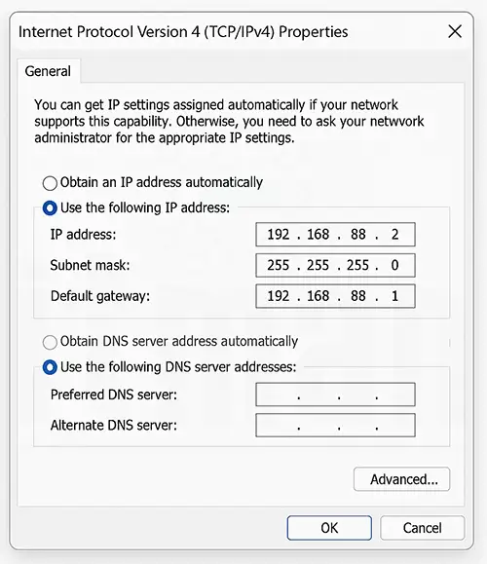The height and width of the screenshot is (564, 487).
Task: Click the final octet 1 in Default gateway
Action: click(x=394, y=296)
